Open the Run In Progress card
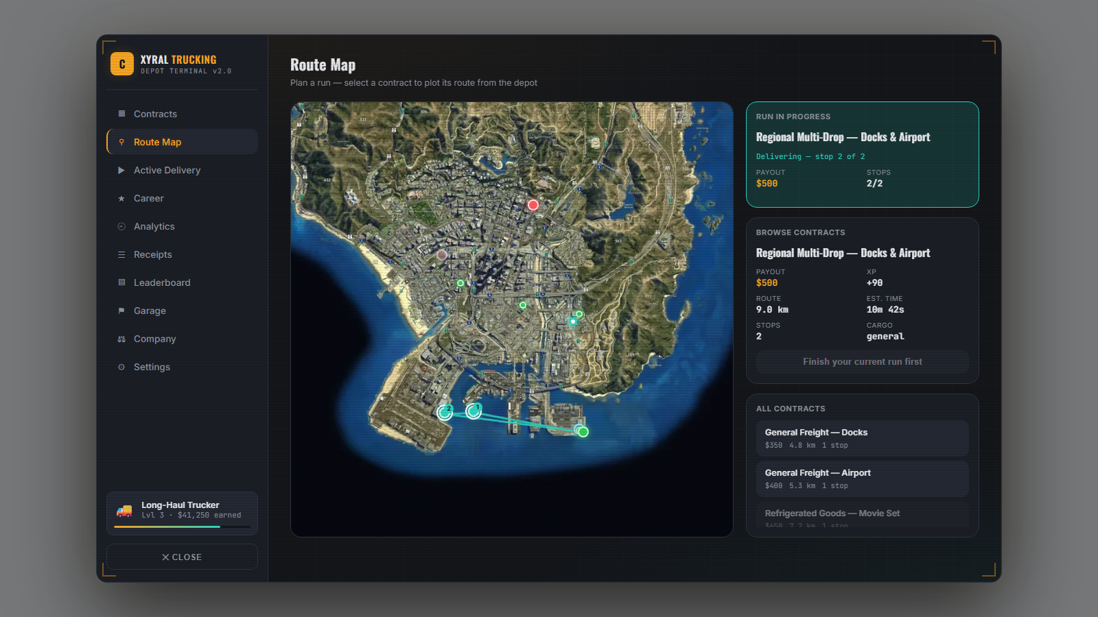This screenshot has width=1098, height=617. click(x=863, y=154)
